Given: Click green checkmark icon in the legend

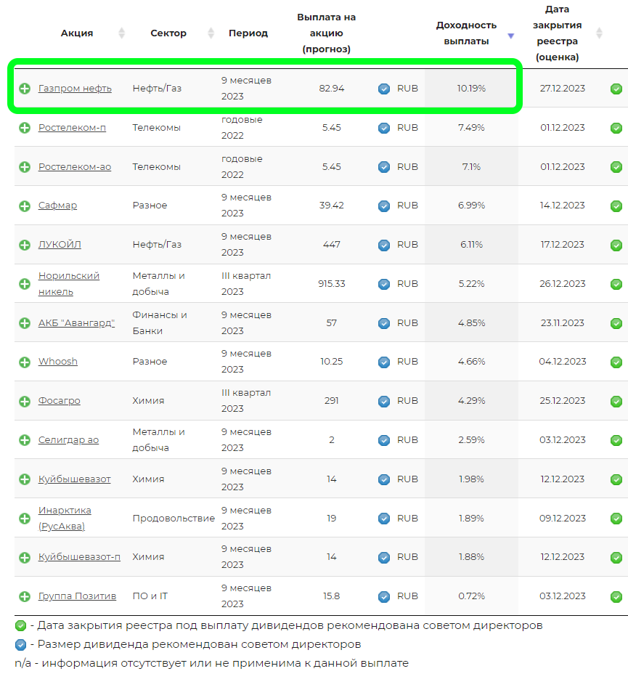Looking at the screenshot, I should 20,625.
